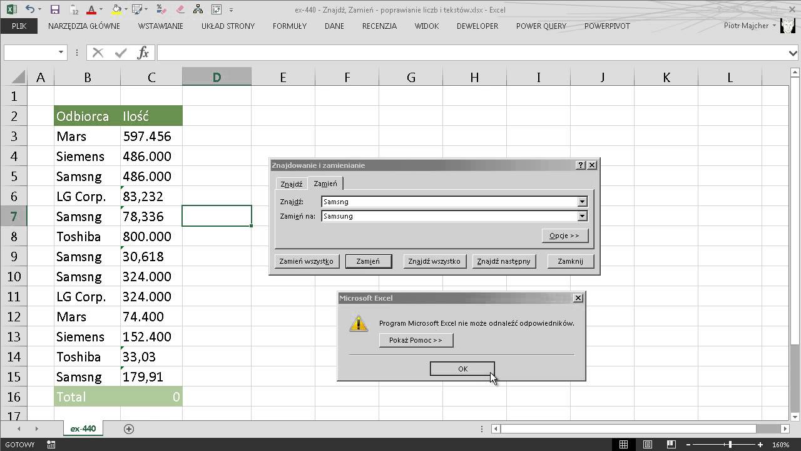Open the Zamień na field history dropdown
This screenshot has width=801, height=451.
582,216
